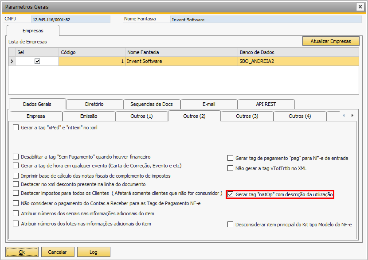Click the Atualizar Empresas button
This screenshot has height=260, width=368.
point(331,41)
